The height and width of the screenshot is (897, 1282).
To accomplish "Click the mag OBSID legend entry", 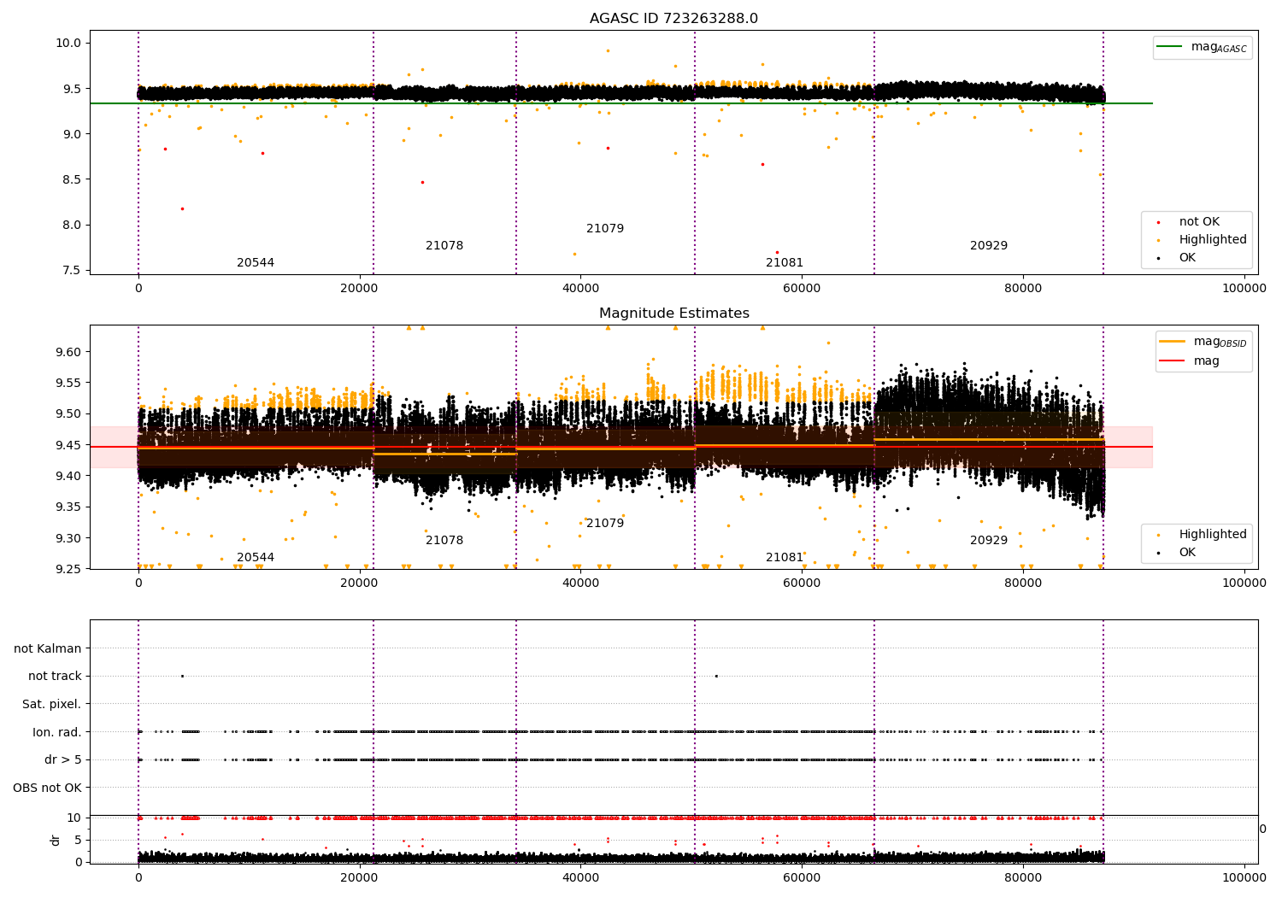I will 1203,342.
